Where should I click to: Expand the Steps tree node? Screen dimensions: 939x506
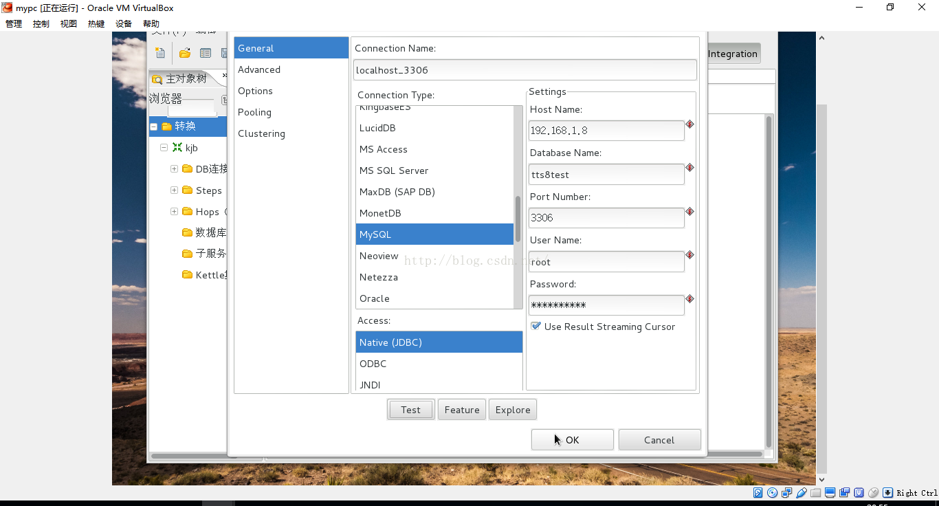[174, 190]
